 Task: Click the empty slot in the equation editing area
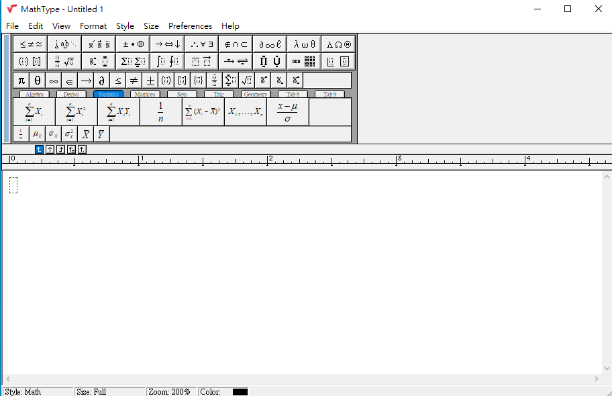click(x=13, y=185)
